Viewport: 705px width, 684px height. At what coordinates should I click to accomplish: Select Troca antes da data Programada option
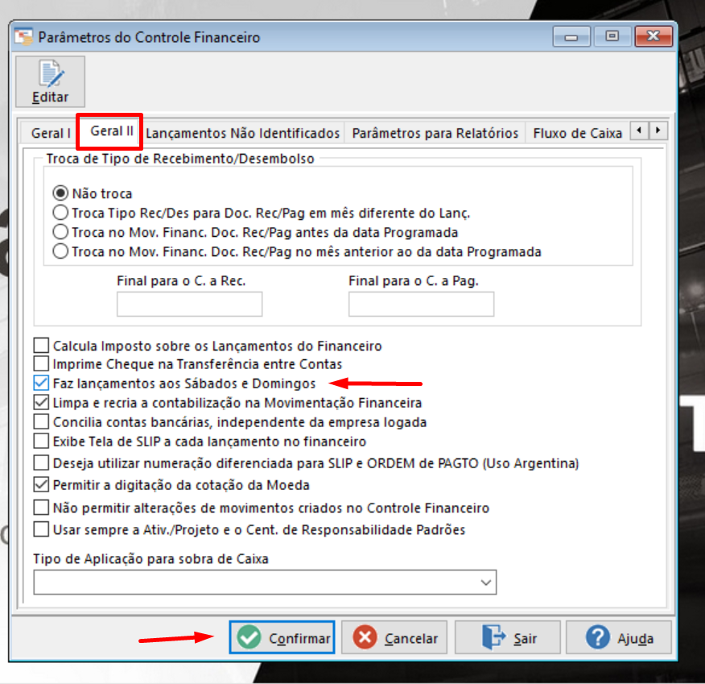(60, 232)
